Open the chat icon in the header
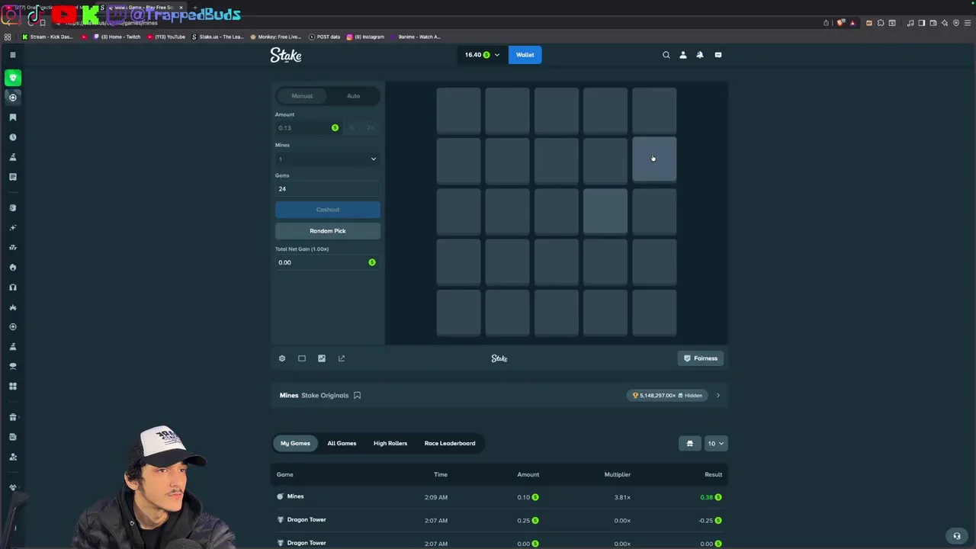 point(718,55)
